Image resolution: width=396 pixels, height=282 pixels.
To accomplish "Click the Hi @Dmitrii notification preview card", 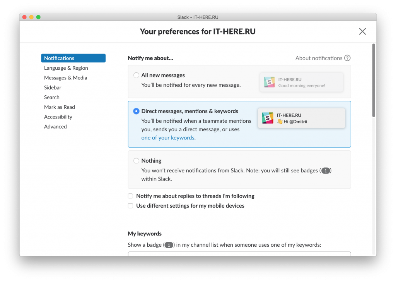I will [x=302, y=118].
